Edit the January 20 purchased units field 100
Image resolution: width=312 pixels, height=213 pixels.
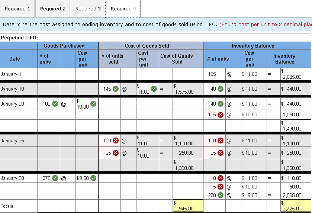pos(49,104)
